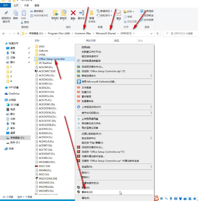
Task: Expand the address bar history dropdown
Action: 151,33
